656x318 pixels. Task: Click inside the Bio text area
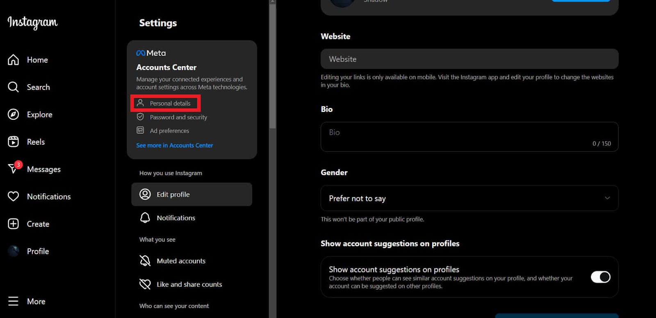469,137
